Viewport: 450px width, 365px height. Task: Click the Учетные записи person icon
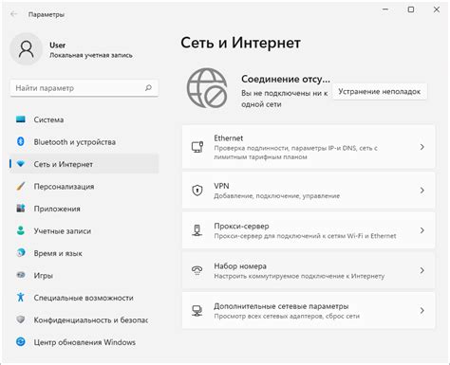tap(21, 230)
